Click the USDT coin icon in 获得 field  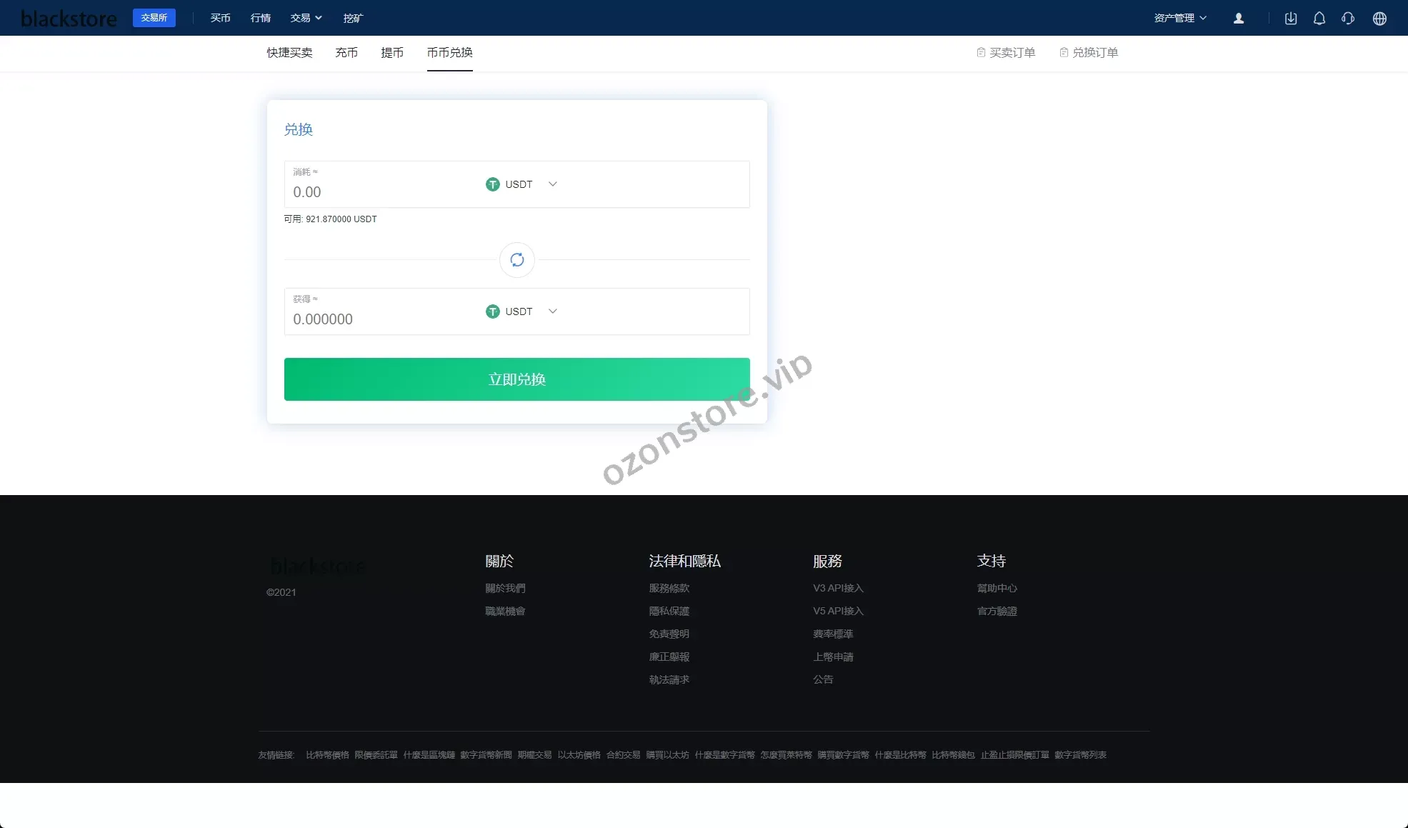pos(493,311)
